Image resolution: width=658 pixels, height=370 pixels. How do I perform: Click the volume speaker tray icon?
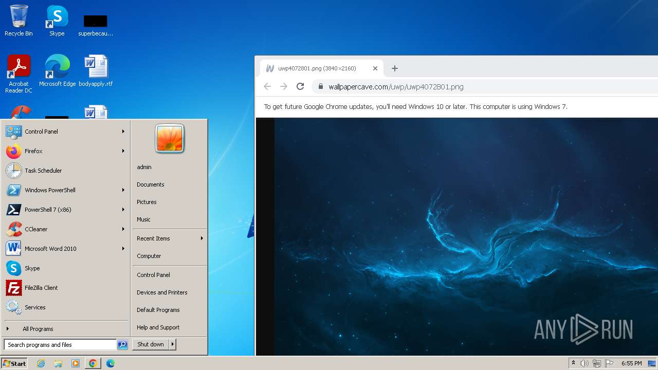[x=584, y=363]
